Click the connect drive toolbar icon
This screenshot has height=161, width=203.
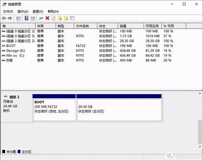tap(41, 18)
